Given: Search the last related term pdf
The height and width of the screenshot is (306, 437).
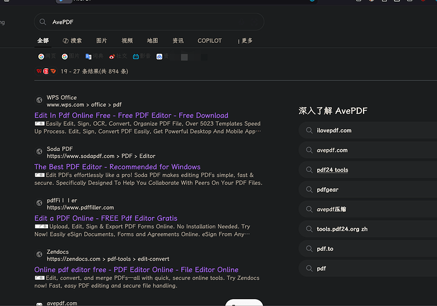Looking at the screenshot, I should (367, 269).
